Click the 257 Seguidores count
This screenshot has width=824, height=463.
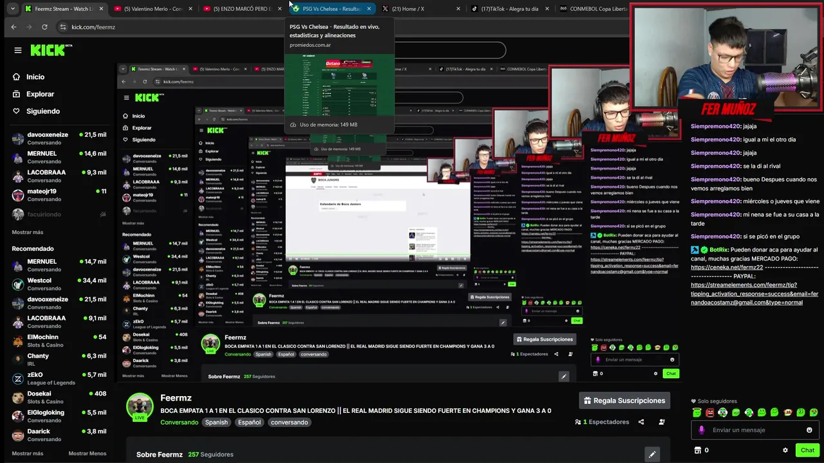211,455
